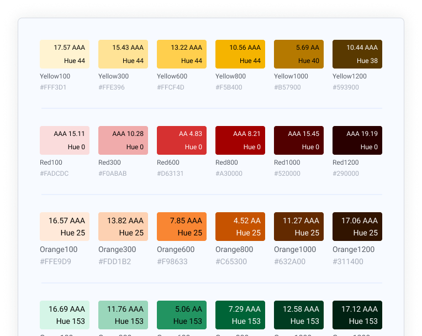Click the Red1200 swatch with AAA 19.19

tap(357, 140)
